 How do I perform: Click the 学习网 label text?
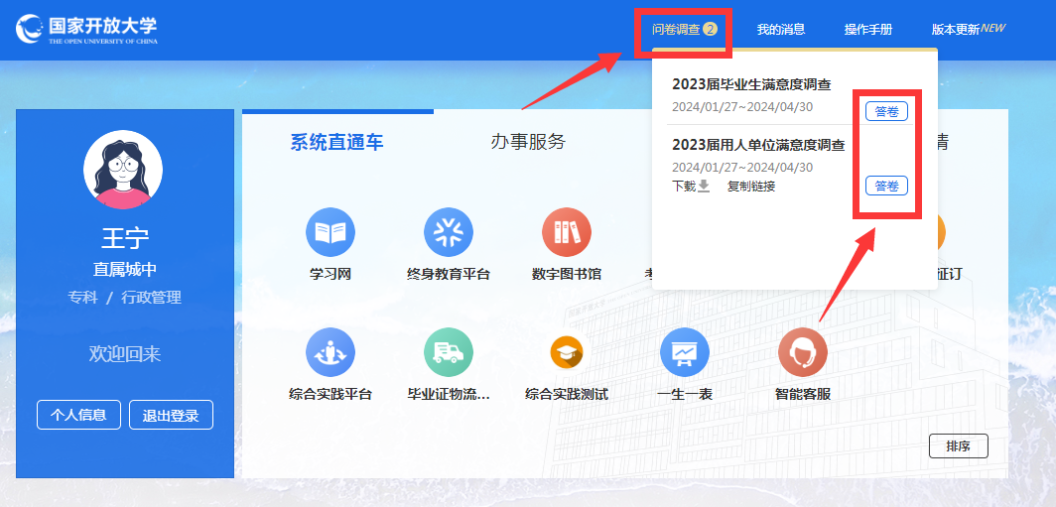coord(330,274)
